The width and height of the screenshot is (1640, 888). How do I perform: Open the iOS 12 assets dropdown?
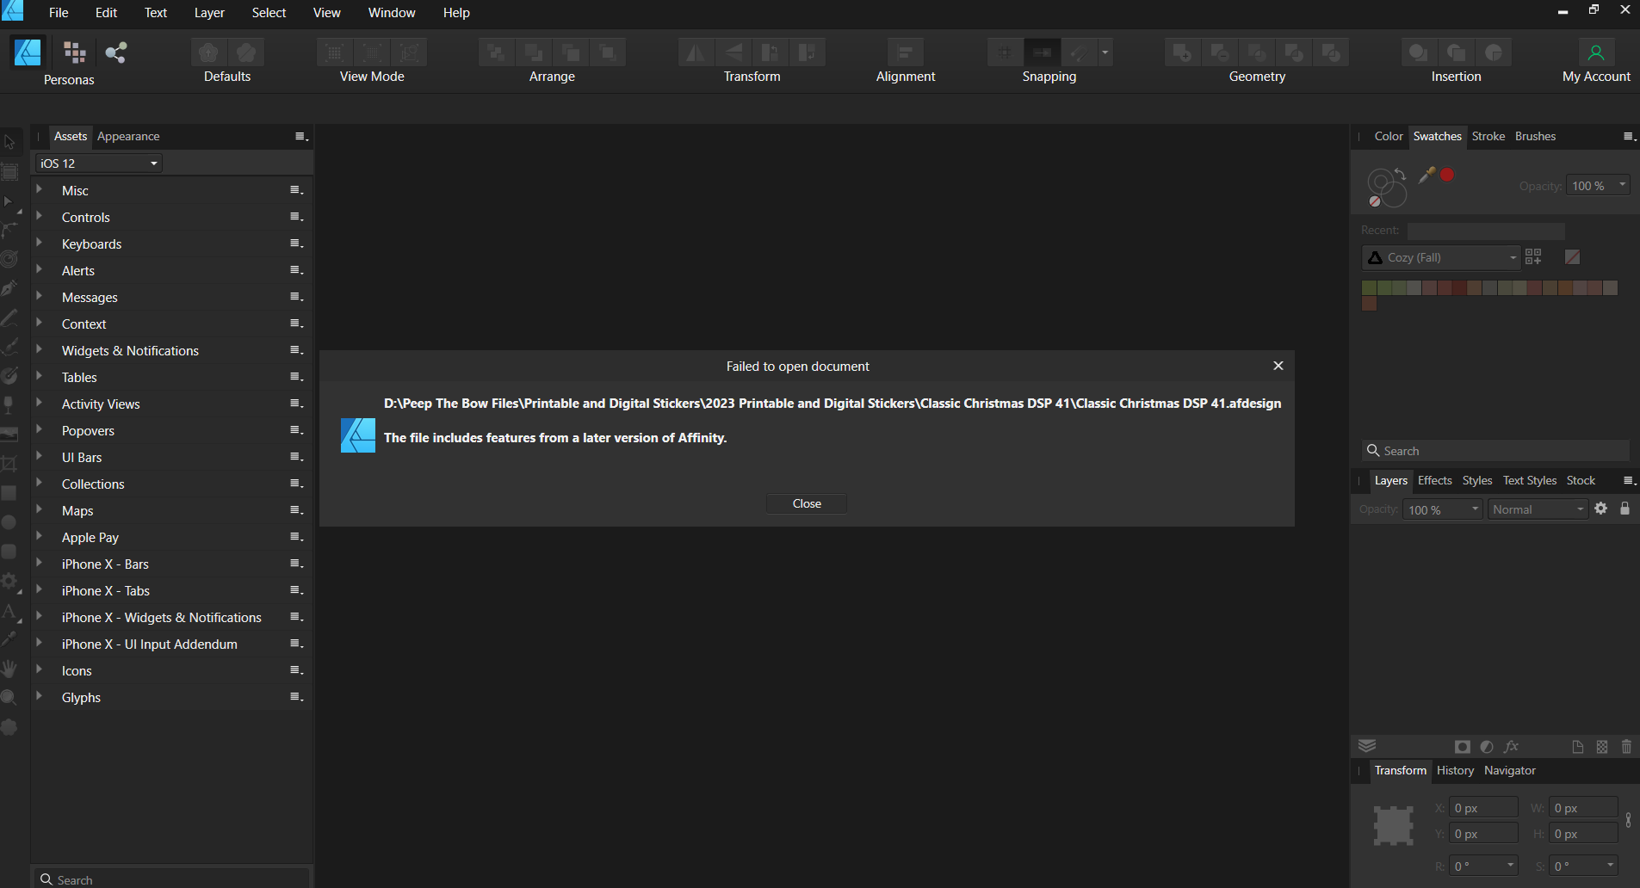tap(98, 163)
